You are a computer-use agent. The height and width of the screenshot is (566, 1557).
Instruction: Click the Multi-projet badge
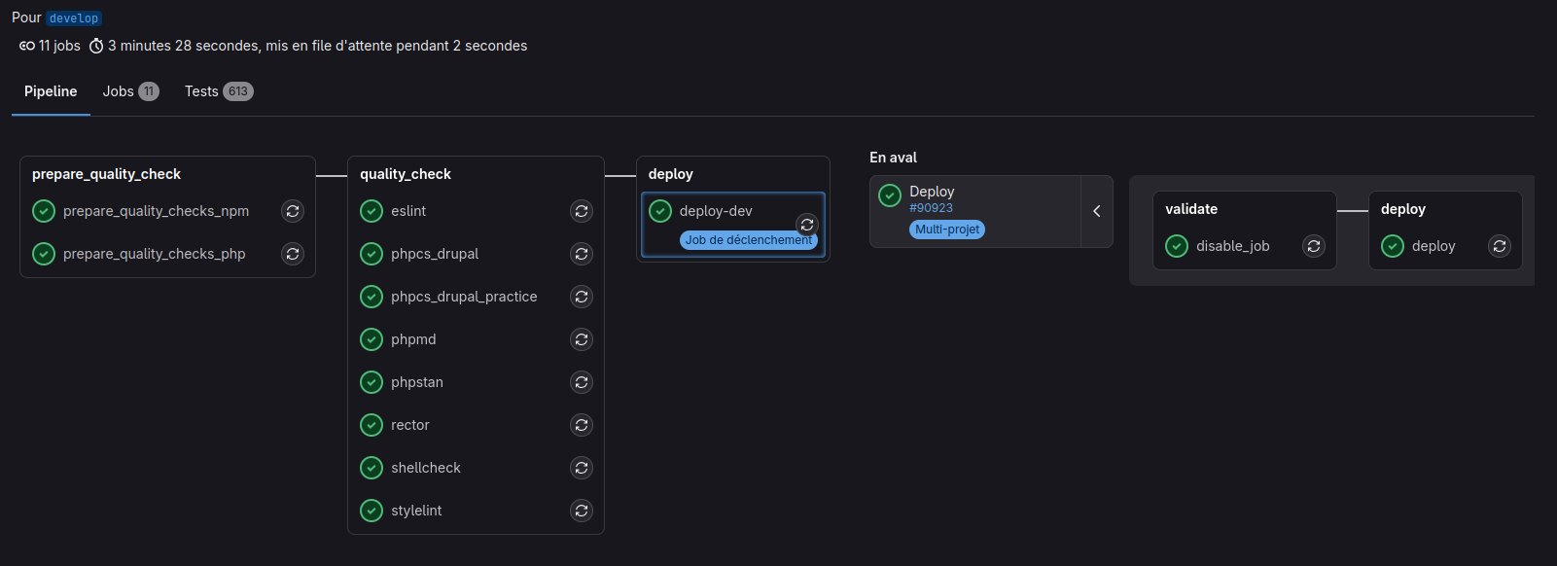coord(947,230)
